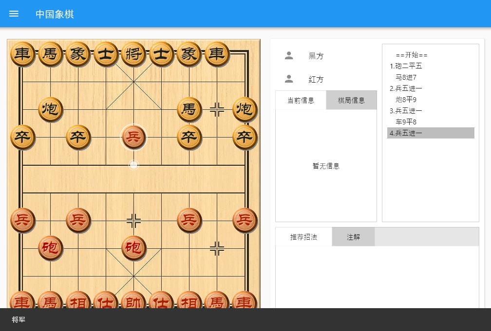Select the red 兵 piece across the river
Screen dimensions: 491x331
click(133, 137)
